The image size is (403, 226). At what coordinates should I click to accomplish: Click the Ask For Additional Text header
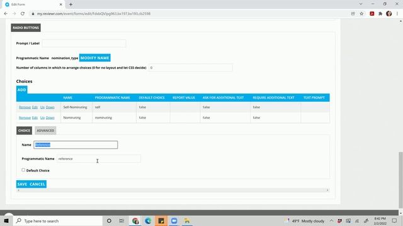point(223,98)
